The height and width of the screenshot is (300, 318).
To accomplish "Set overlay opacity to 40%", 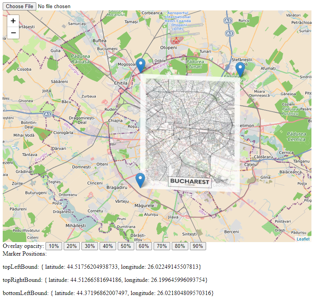I will pyautogui.click(x=108, y=246).
